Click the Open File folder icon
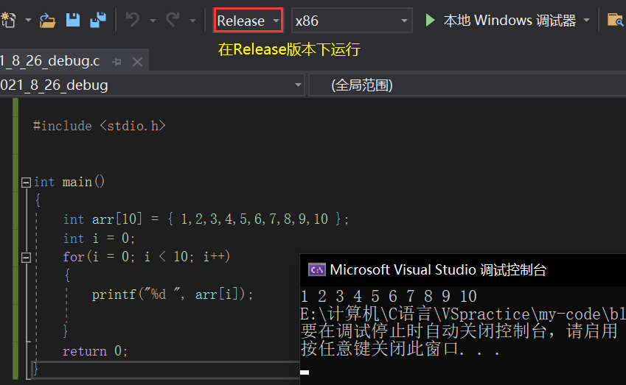The image size is (626, 385). (x=47, y=21)
